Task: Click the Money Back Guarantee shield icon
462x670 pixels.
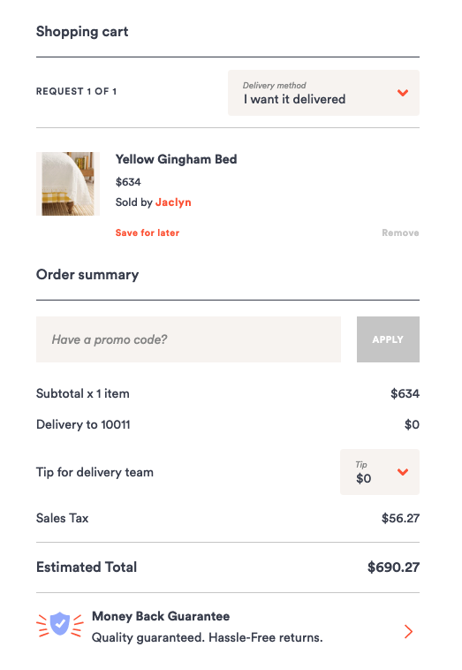Action: tap(60, 624)
